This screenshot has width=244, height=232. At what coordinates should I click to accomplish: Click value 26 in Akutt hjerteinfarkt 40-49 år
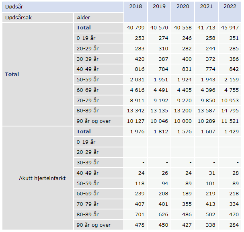pos(165,173)
